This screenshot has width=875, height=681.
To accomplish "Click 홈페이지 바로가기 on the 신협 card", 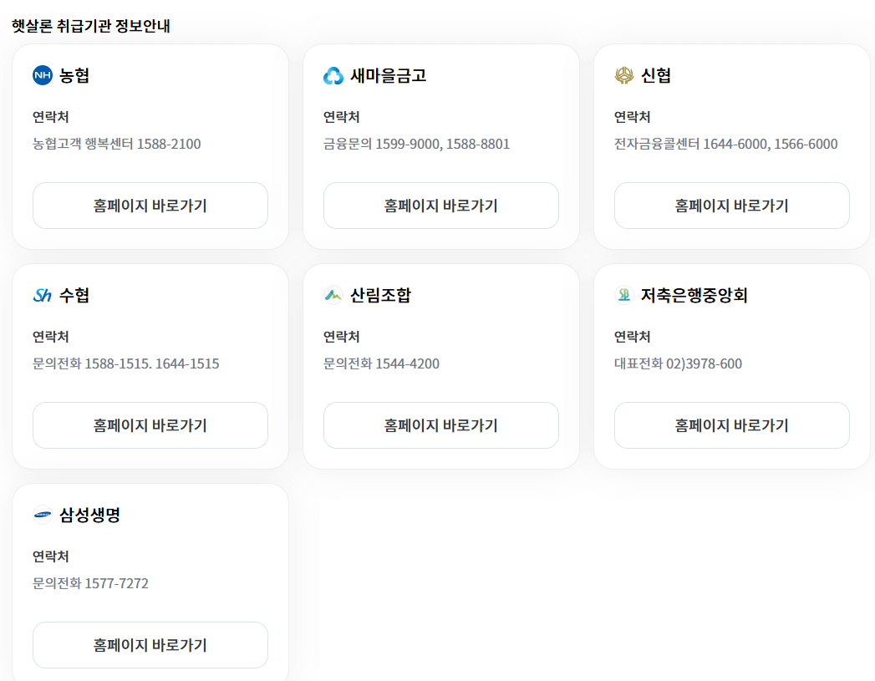I will click(731, 206).
